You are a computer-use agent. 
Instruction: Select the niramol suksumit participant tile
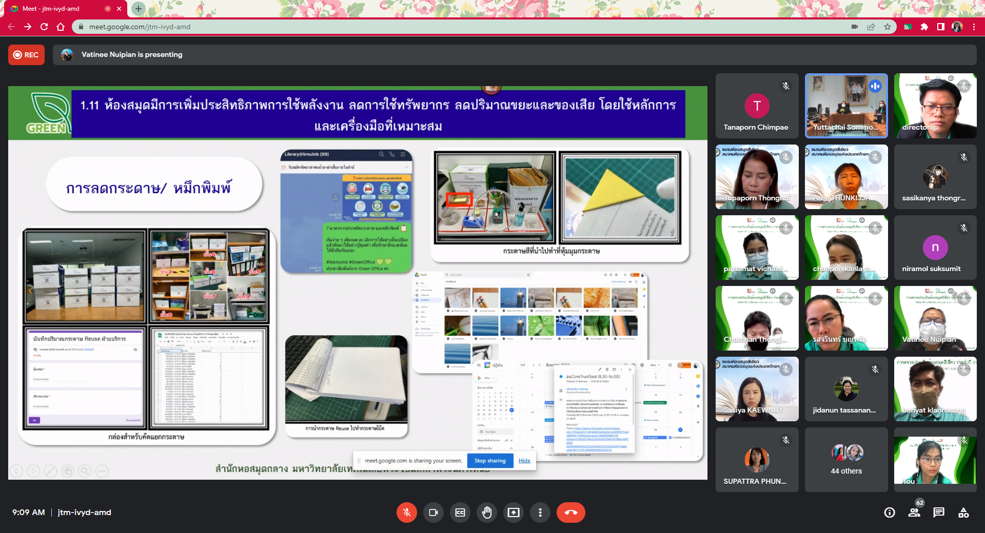[x=935, y=248]
